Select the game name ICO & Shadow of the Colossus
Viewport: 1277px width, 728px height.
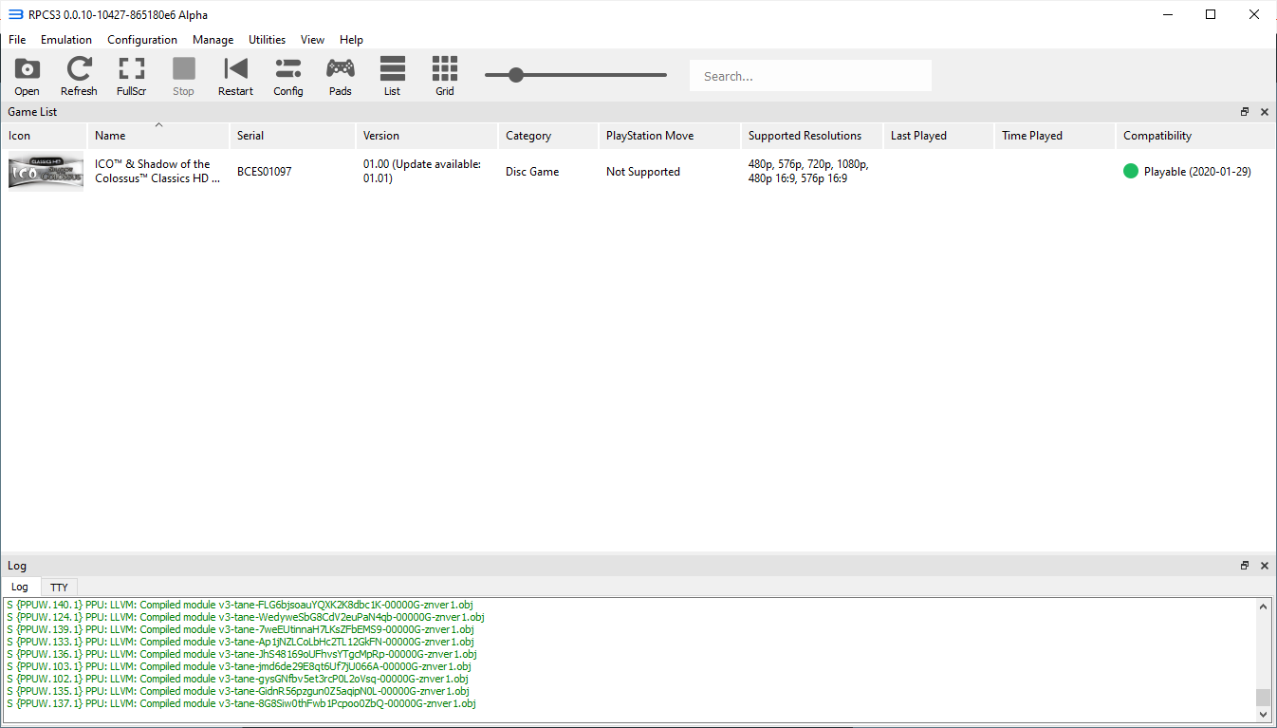coord(157,172)
